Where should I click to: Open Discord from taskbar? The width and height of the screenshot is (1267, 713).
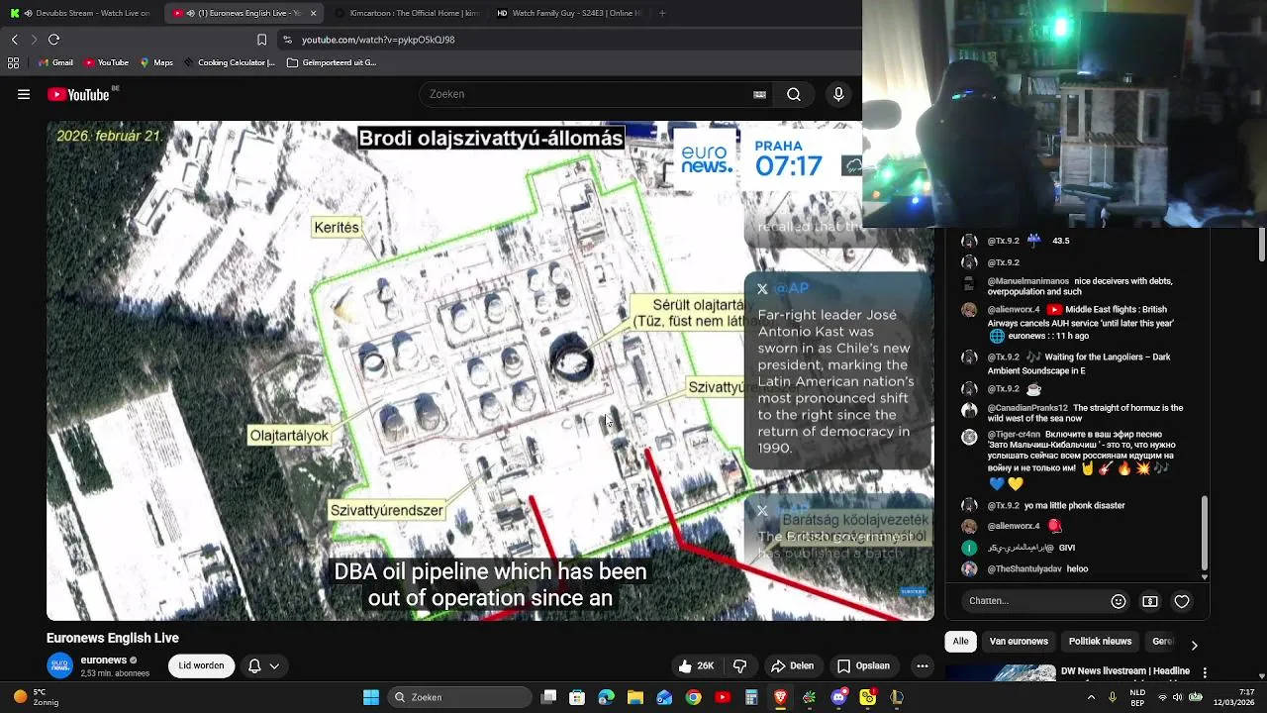click(x=839, y=697)
